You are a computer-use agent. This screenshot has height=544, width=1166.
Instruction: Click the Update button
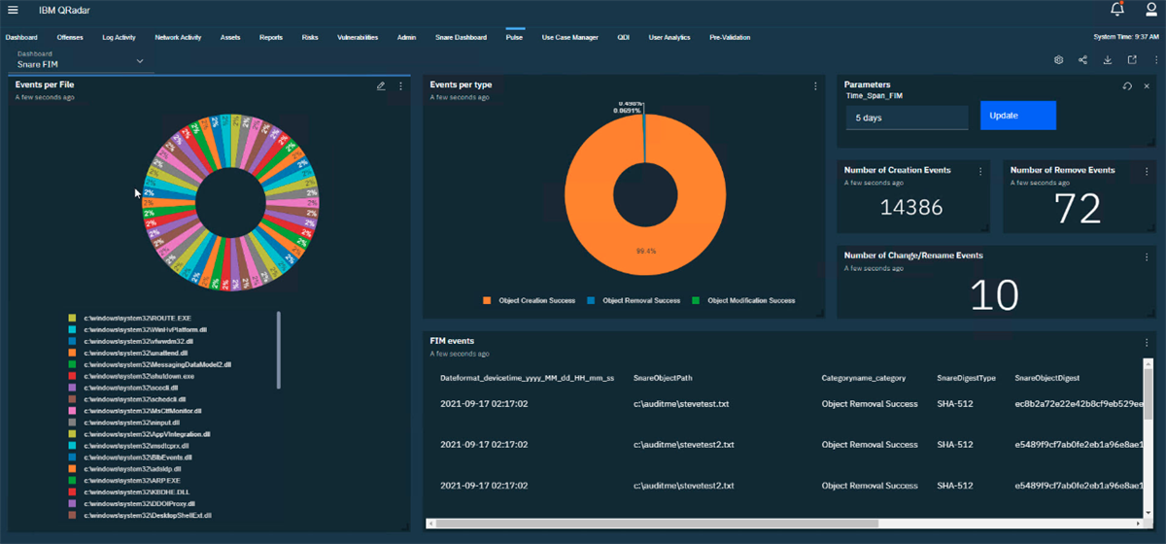(1017, 115)
